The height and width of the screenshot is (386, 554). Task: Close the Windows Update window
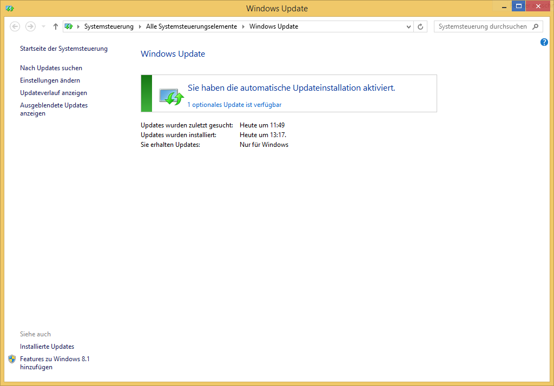(x=538, y=6)
